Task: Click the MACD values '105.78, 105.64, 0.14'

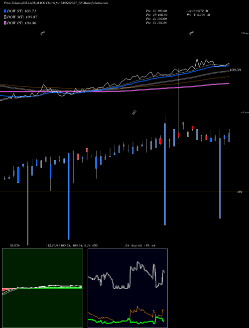Action: click(72, 246)
